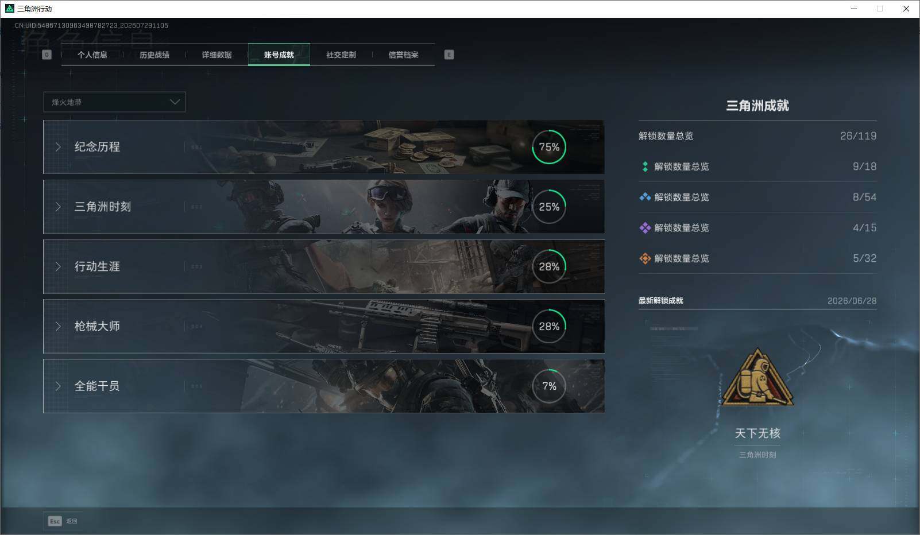Click the 2026/06/28 unlock date
This screenshot has width=920, height=535.
tap(852, 301)
